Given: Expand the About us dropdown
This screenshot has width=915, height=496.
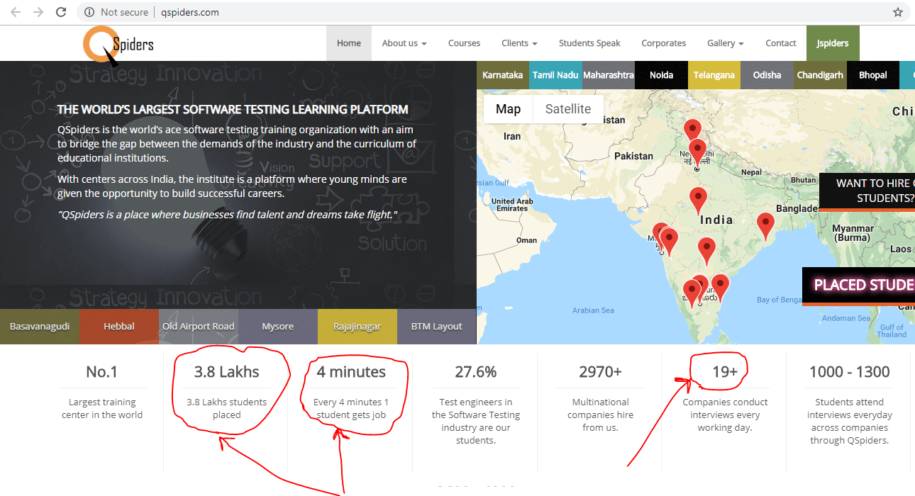Looking at the screenshot, I should (404, 43).
